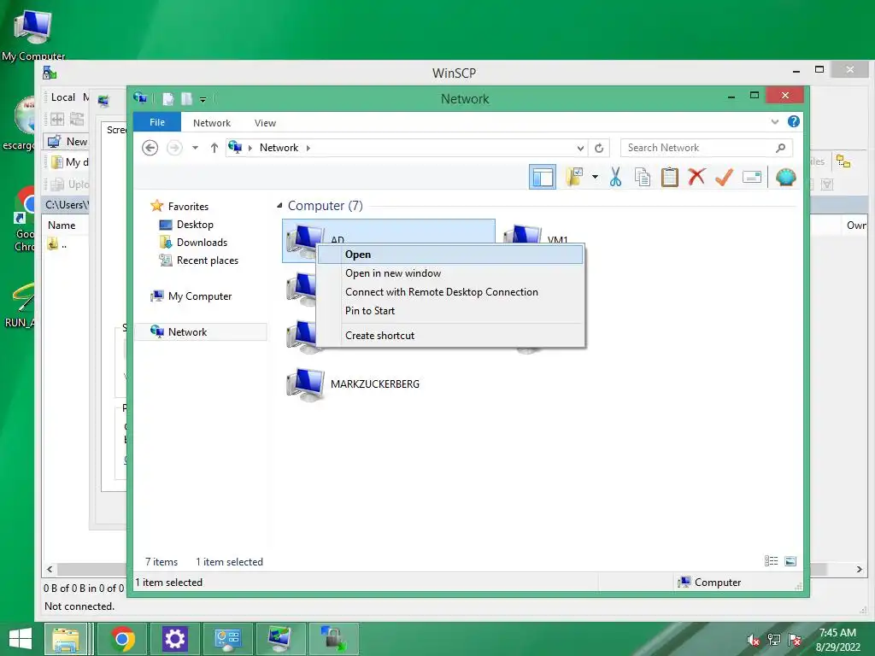Open the recent locations dropdown arrow
Screen dimensions: 875x656
(x=196, y=148)
